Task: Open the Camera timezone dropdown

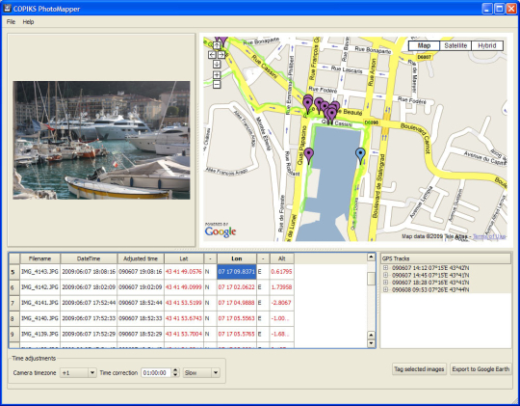Action: point(92,373)
